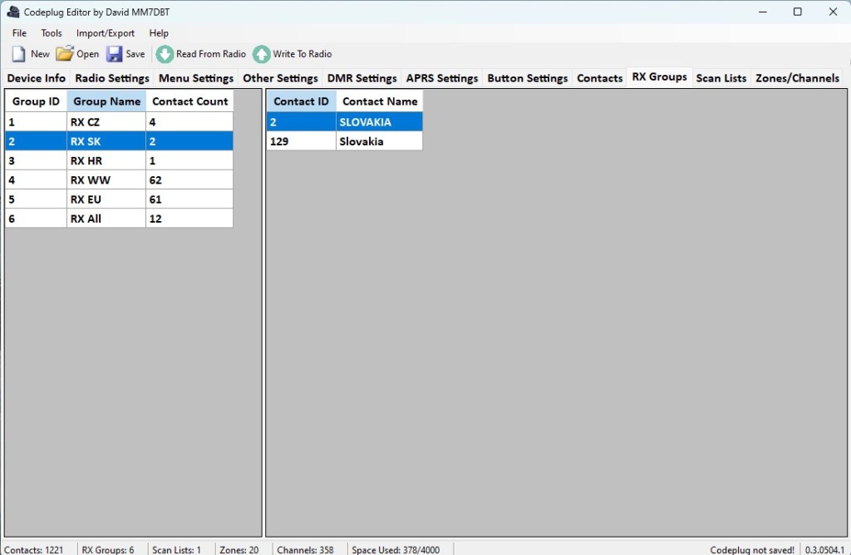The image size is (851, 555).
Task: Switch to the Contacts tab
Action: (x=599, y=78)
